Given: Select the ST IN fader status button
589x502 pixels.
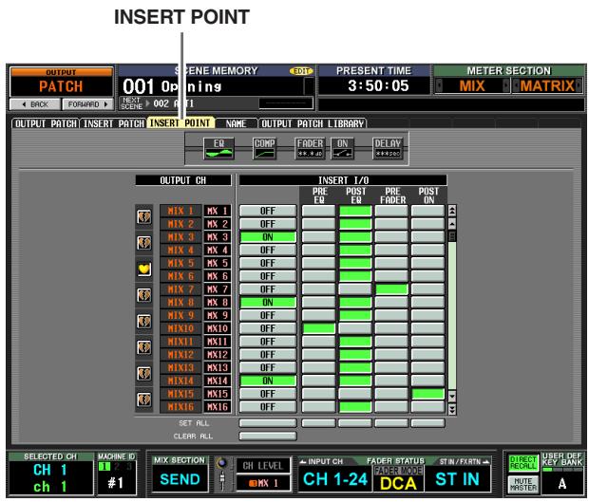Looking at the screenshot, I should pyautogui.click(x=457, y=479).
